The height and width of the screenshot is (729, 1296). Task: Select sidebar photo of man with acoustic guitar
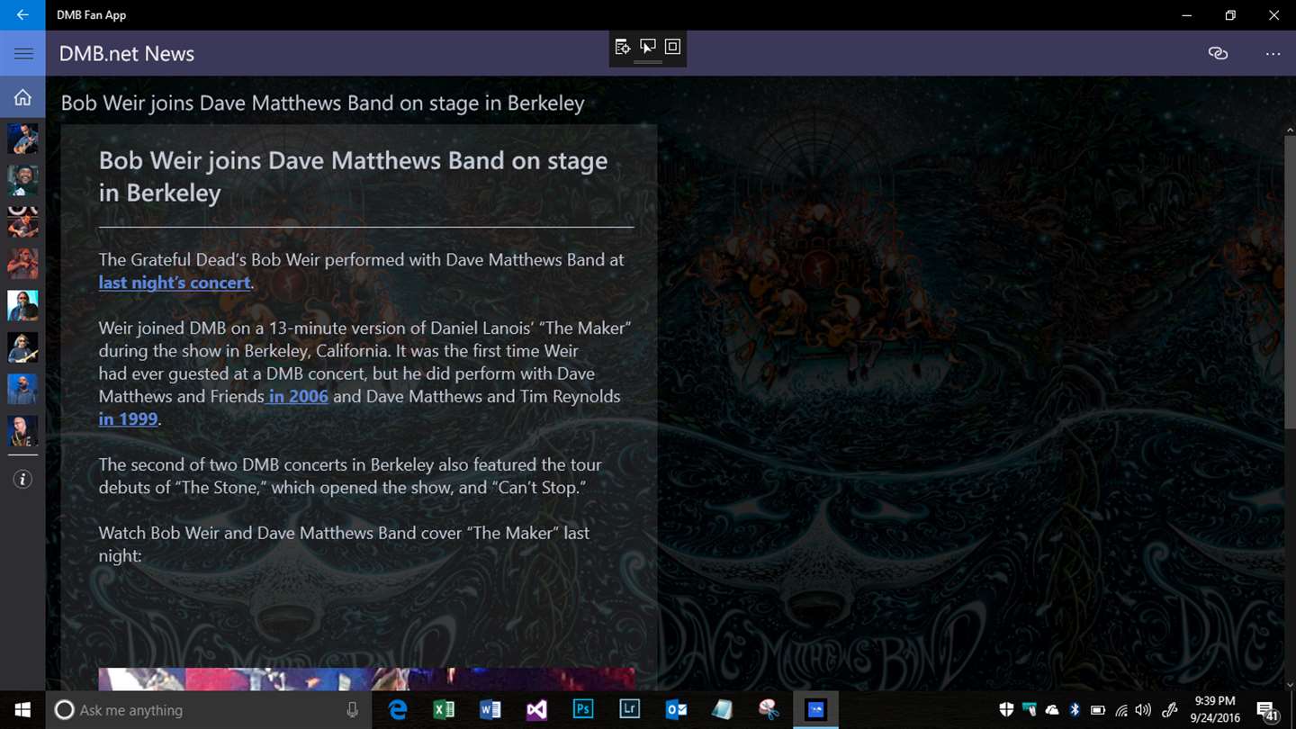tap(22, 139)
